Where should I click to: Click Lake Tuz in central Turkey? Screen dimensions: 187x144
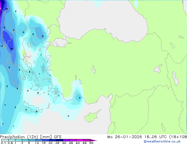pos(93,69)
